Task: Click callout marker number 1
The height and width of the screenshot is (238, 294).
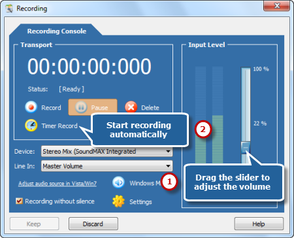Action: (169, 182)
